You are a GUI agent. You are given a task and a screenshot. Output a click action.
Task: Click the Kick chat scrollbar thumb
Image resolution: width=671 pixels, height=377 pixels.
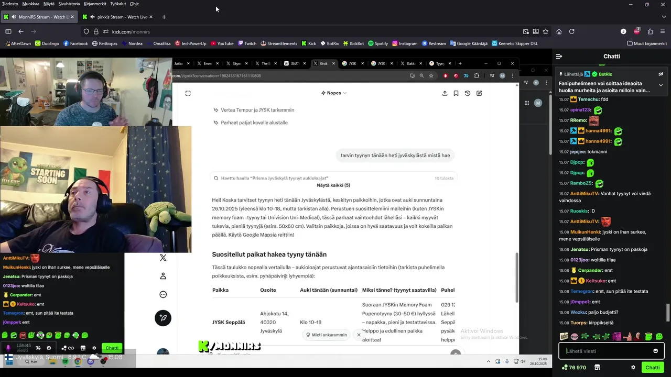(x=667, y=313)
